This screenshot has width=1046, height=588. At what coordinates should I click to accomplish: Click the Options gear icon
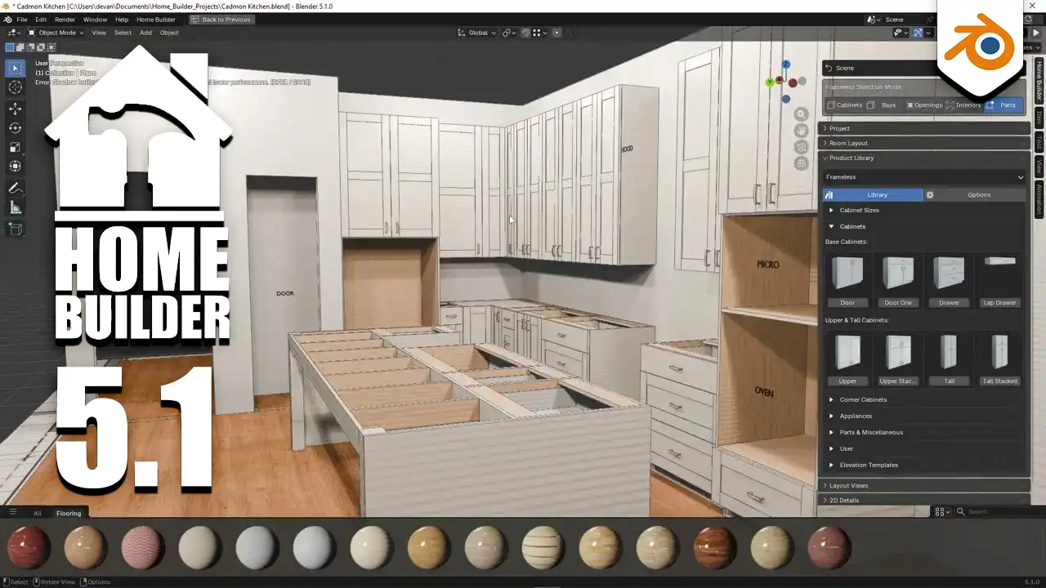click(x=930, y=195)
